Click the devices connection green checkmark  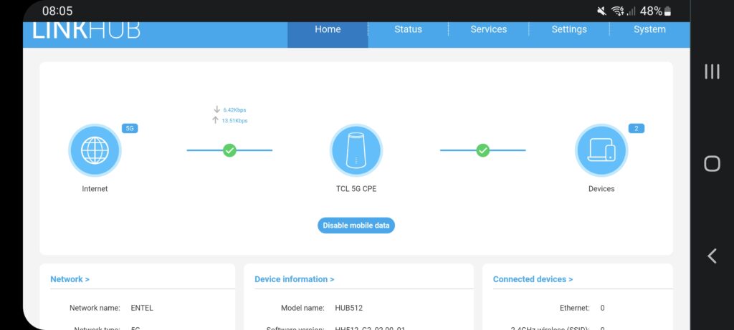pos(482,150)
